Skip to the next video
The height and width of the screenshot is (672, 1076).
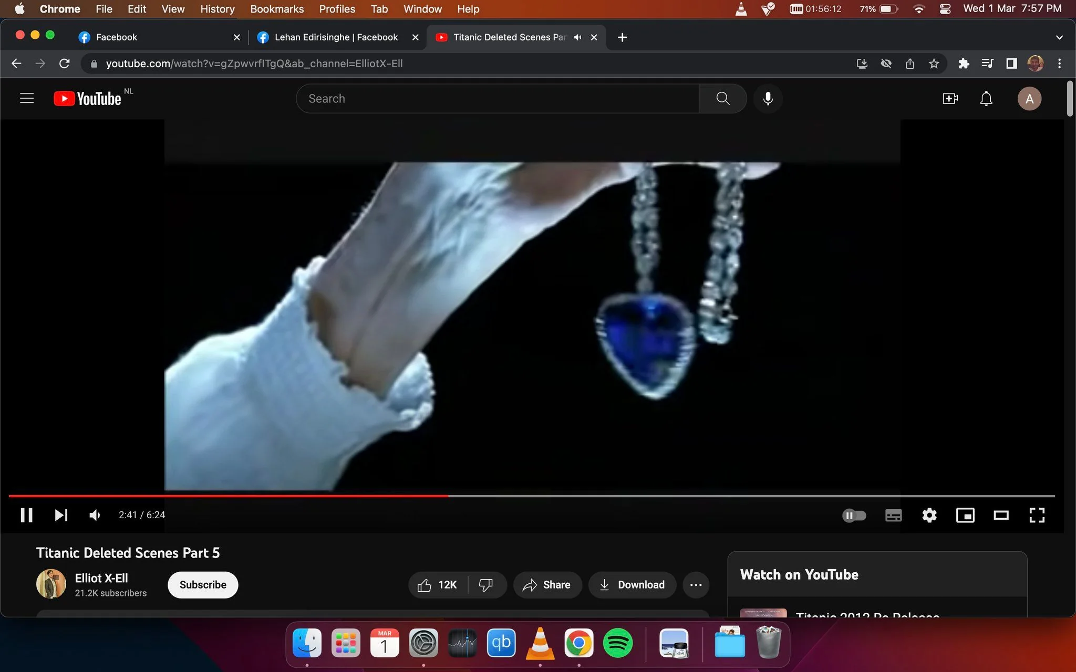[61, 515]
